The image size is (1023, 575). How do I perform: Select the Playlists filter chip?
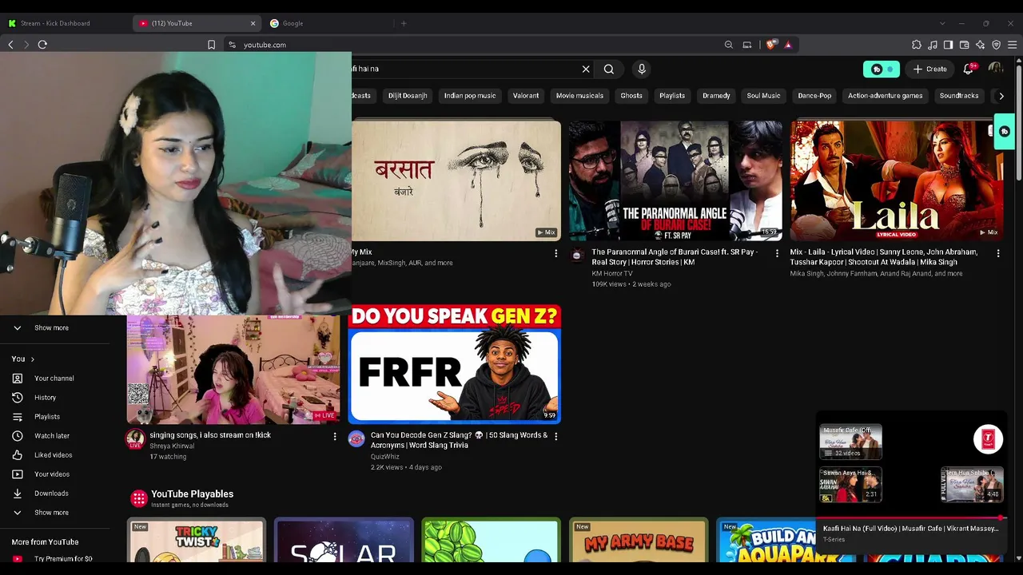point(672,96)
